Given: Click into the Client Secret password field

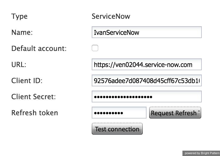Looking at the screenshot, I should (146, 96).
